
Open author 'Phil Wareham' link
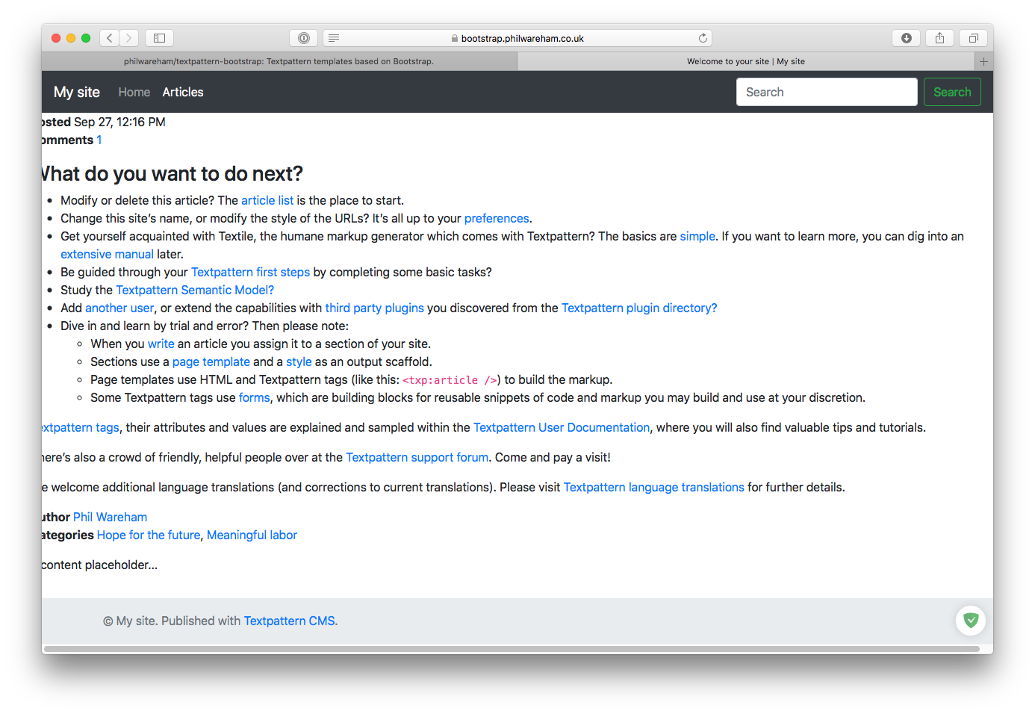click(110, 517)
